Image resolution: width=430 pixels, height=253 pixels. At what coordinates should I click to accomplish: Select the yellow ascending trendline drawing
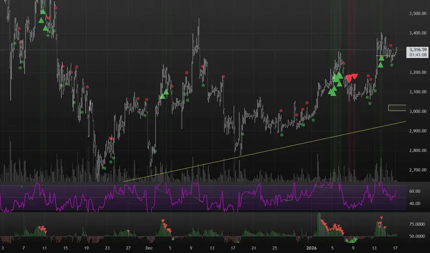pos(265,151)
